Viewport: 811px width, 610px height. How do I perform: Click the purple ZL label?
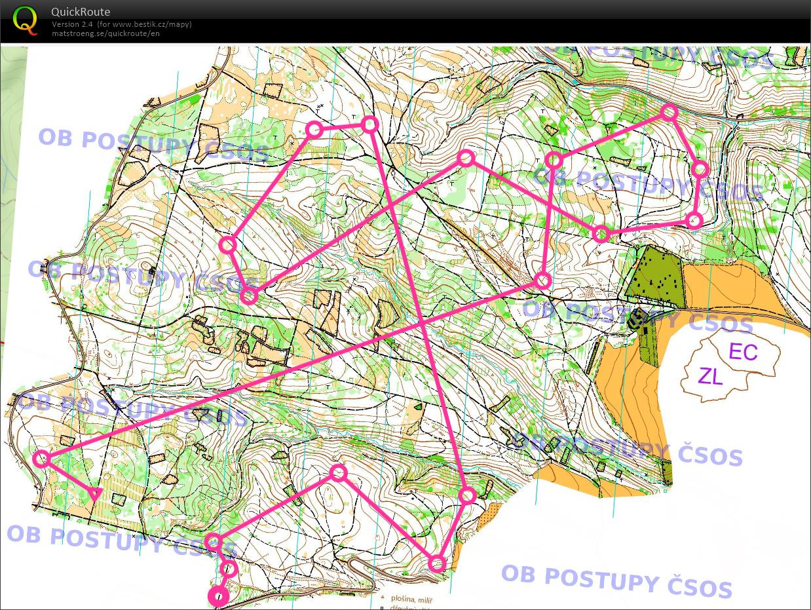pyautogui.click(x=710, y=376)
